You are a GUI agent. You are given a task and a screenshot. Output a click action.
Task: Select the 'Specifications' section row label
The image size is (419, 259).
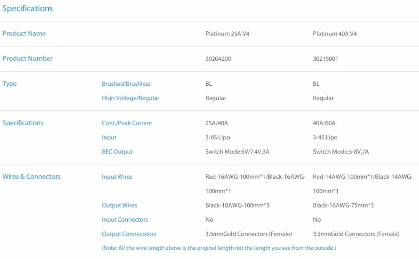tap(23, 123)
